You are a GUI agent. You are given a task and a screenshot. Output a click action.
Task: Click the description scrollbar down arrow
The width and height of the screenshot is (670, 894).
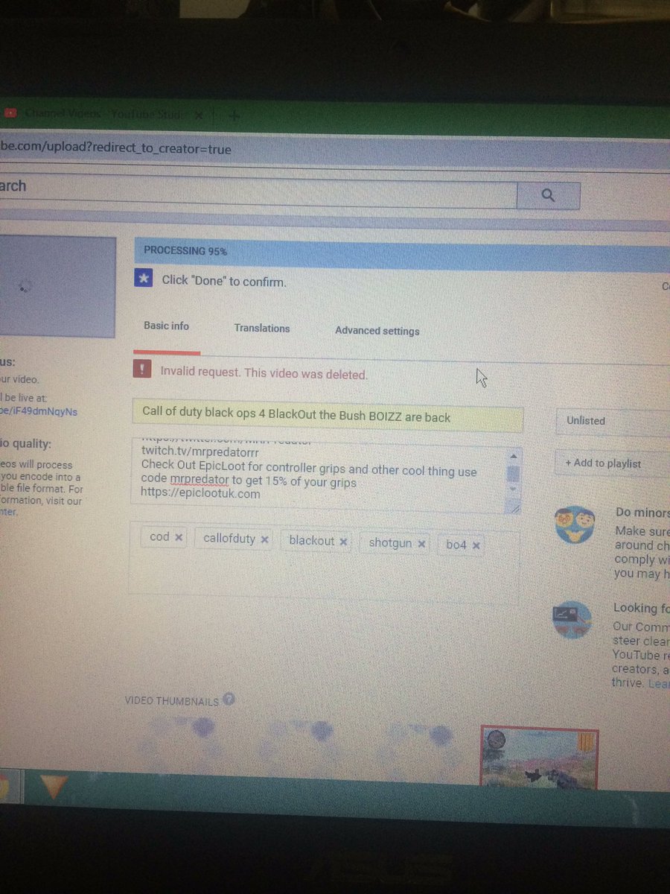coord(514,489)
